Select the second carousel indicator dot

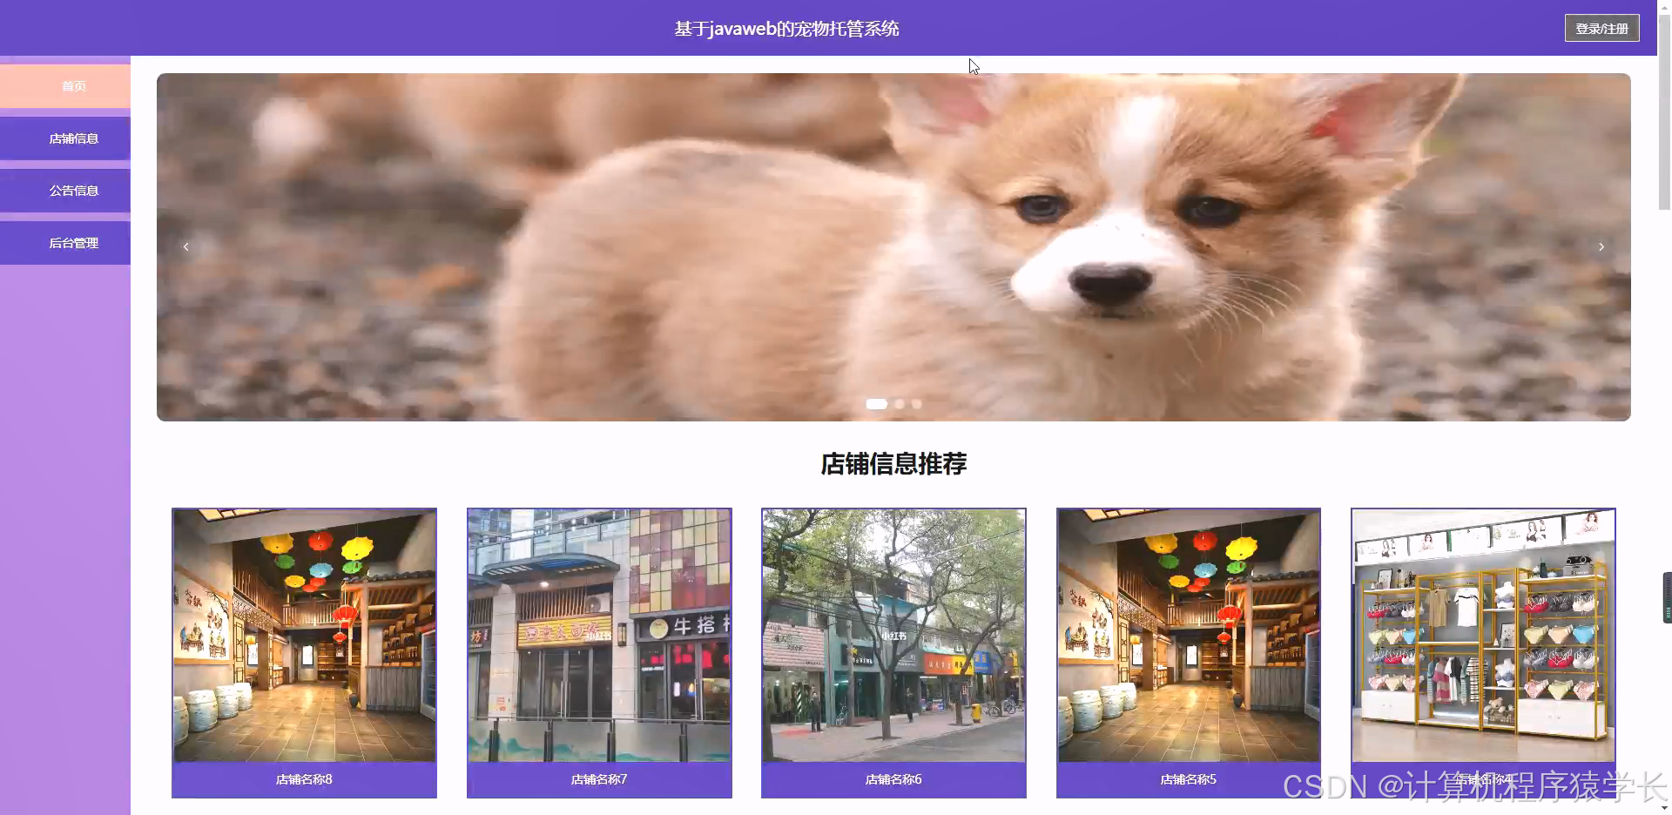[x=898, y=403]
